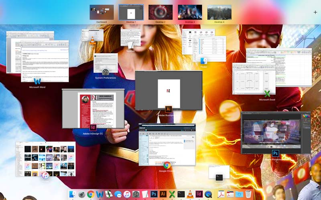
Task: Select the front Microsoft Word document window
Action: click(x=45, y=61)
